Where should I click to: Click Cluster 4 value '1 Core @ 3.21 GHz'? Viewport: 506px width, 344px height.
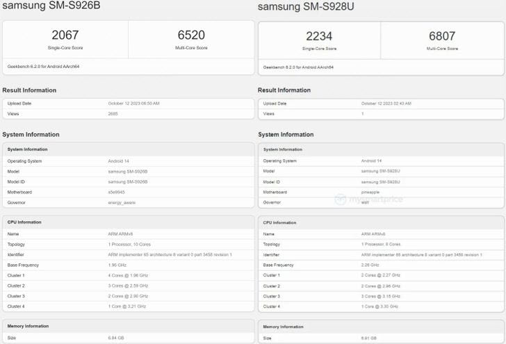point(127,306)
